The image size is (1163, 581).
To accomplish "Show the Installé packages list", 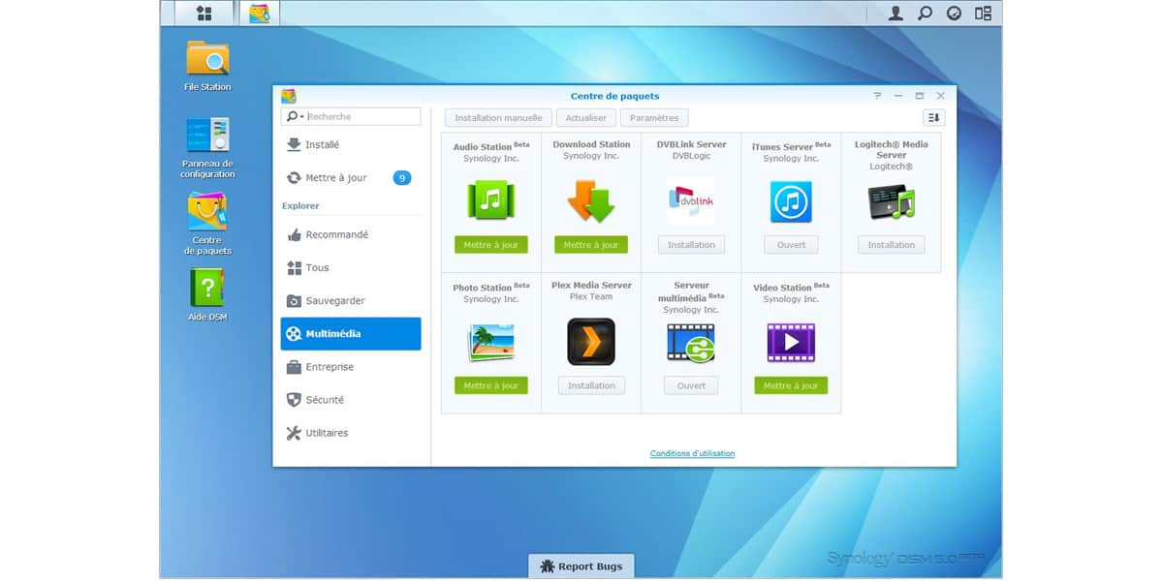I will pos(351,145).
